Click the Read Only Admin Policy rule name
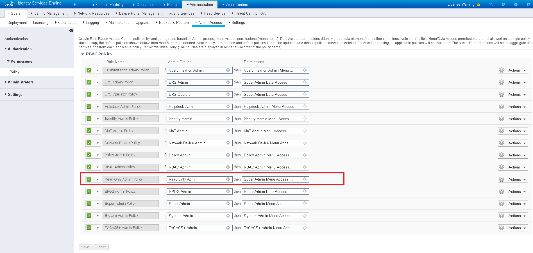Screen dimensions: 533x253 [131, 179]
